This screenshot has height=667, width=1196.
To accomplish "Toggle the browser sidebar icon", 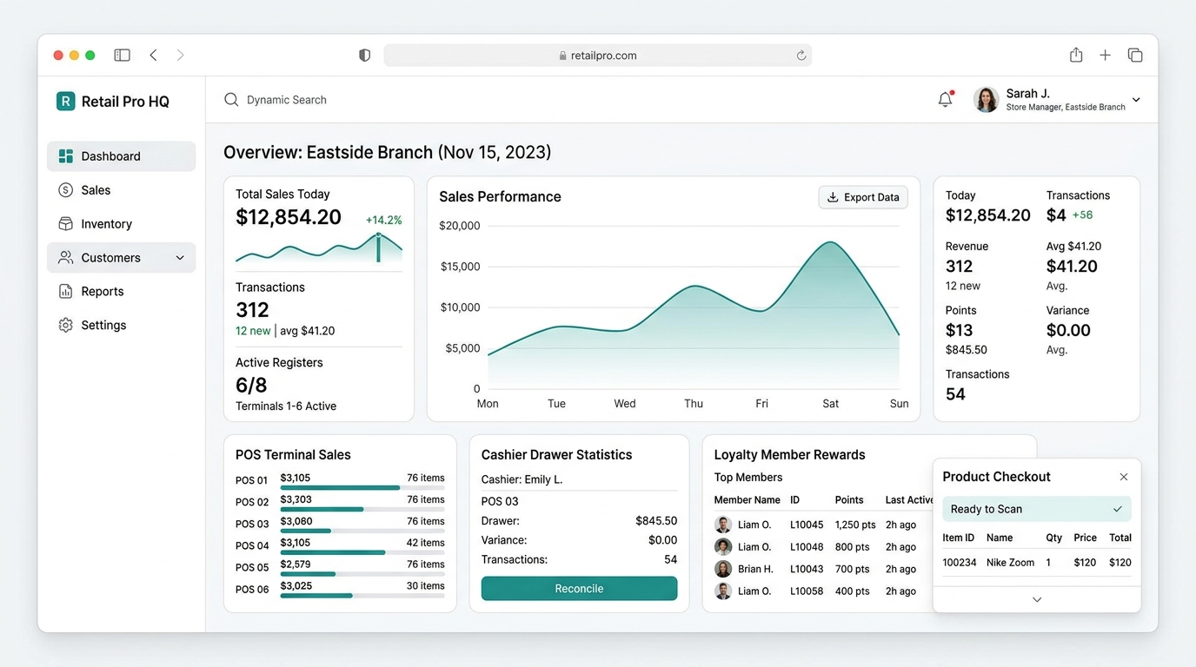I will (x=122, y=55).
